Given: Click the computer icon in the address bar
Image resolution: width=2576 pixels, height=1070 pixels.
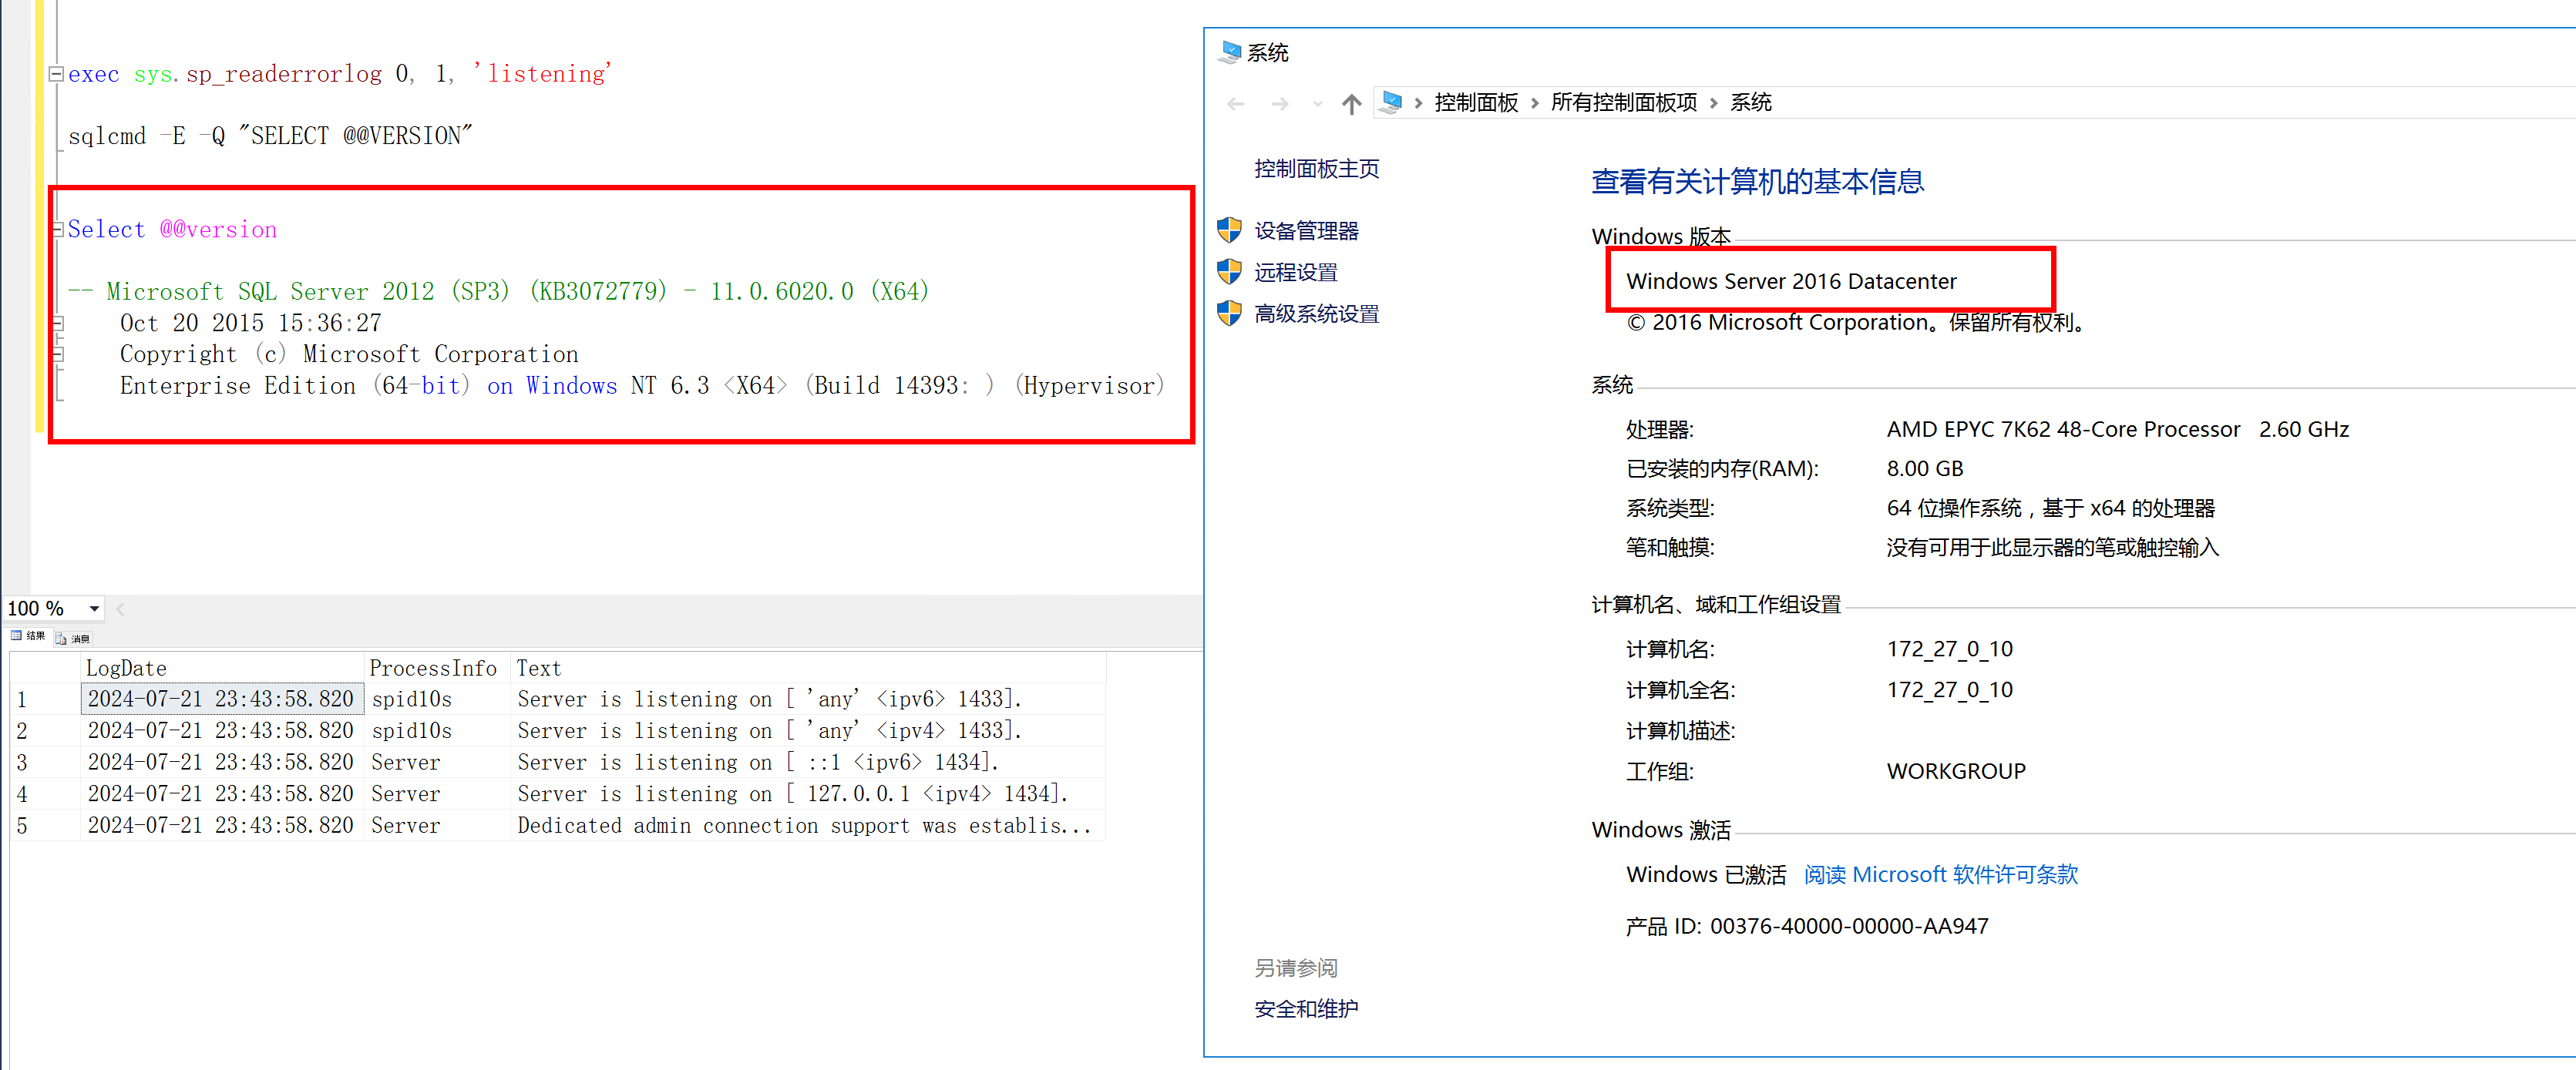Looking at the screenshot, I should point(1391,102).
